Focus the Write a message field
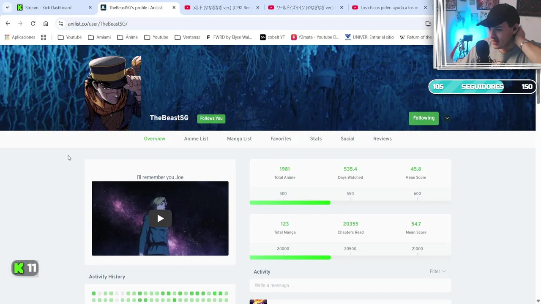 pyautogui.click(x=350, y=285)
